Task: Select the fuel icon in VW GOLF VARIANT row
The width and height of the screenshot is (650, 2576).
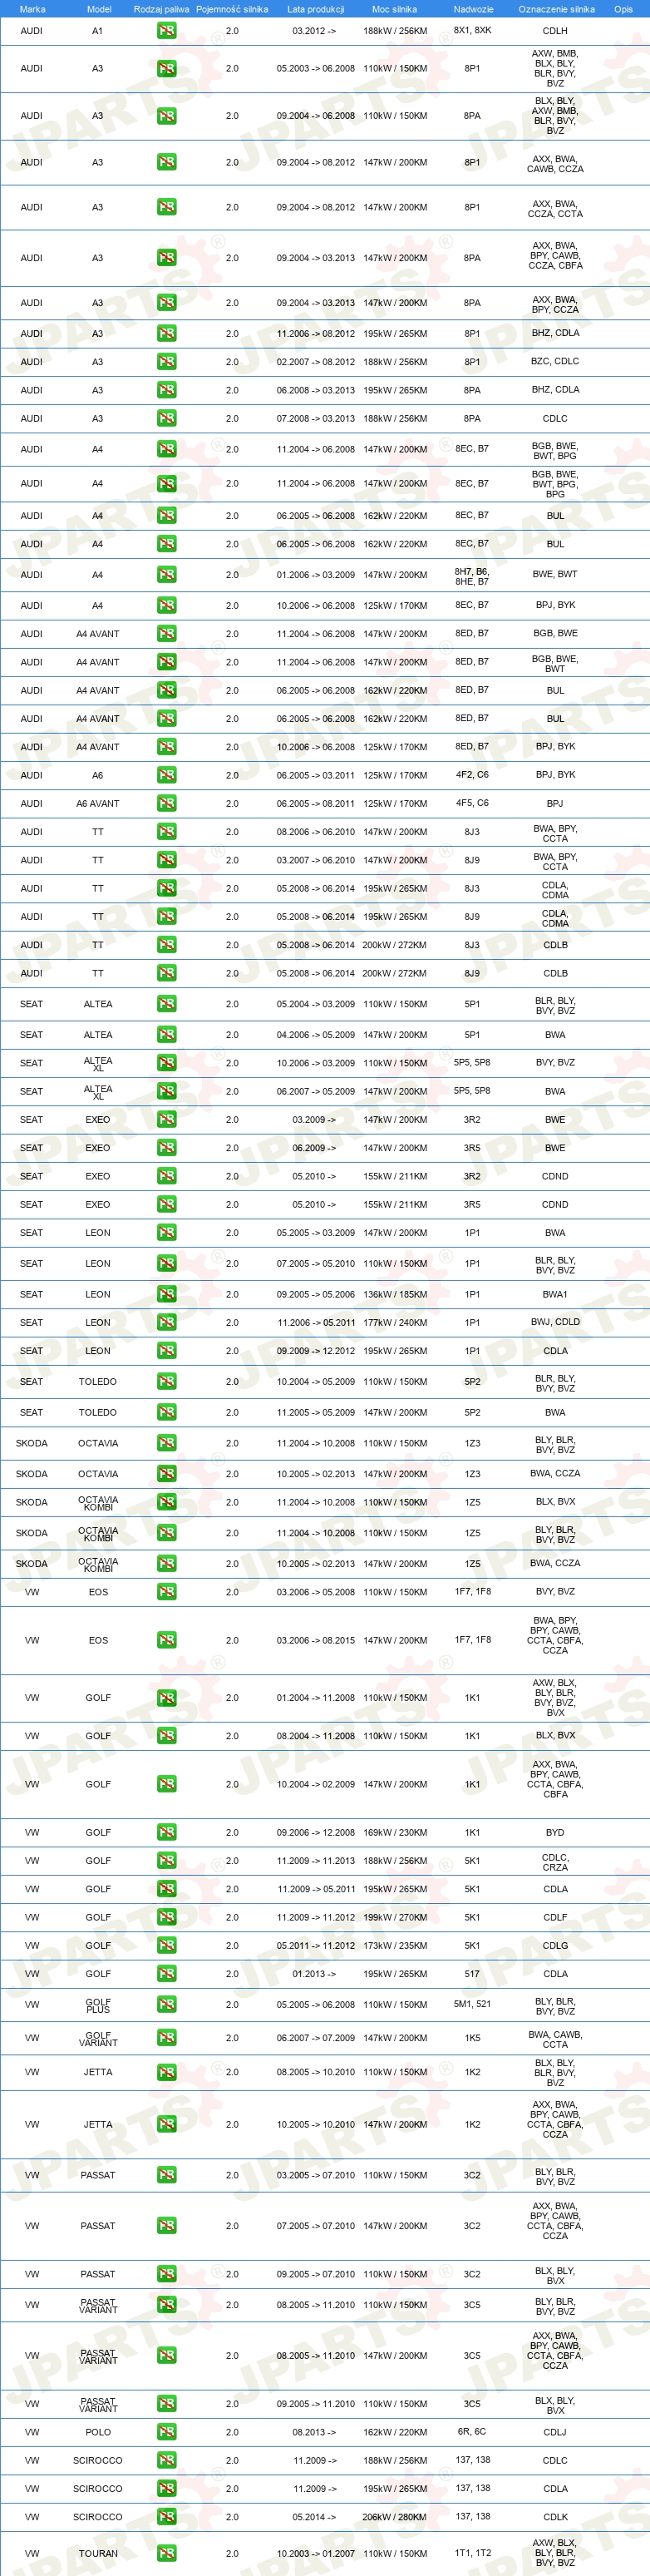Action: click(166, 2038)
